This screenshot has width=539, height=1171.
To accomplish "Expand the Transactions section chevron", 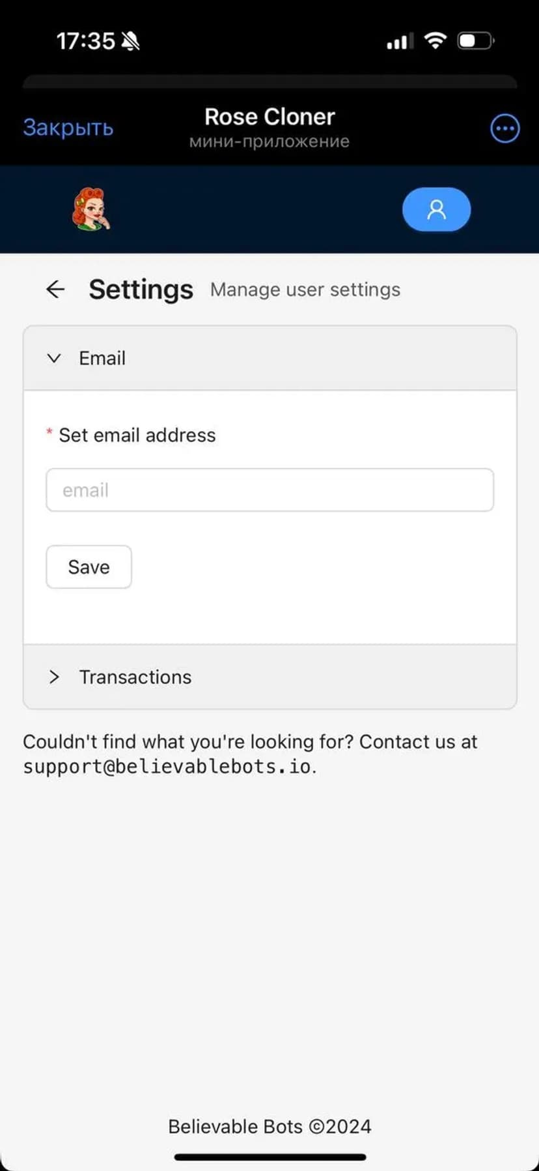I will coord(54,677).
